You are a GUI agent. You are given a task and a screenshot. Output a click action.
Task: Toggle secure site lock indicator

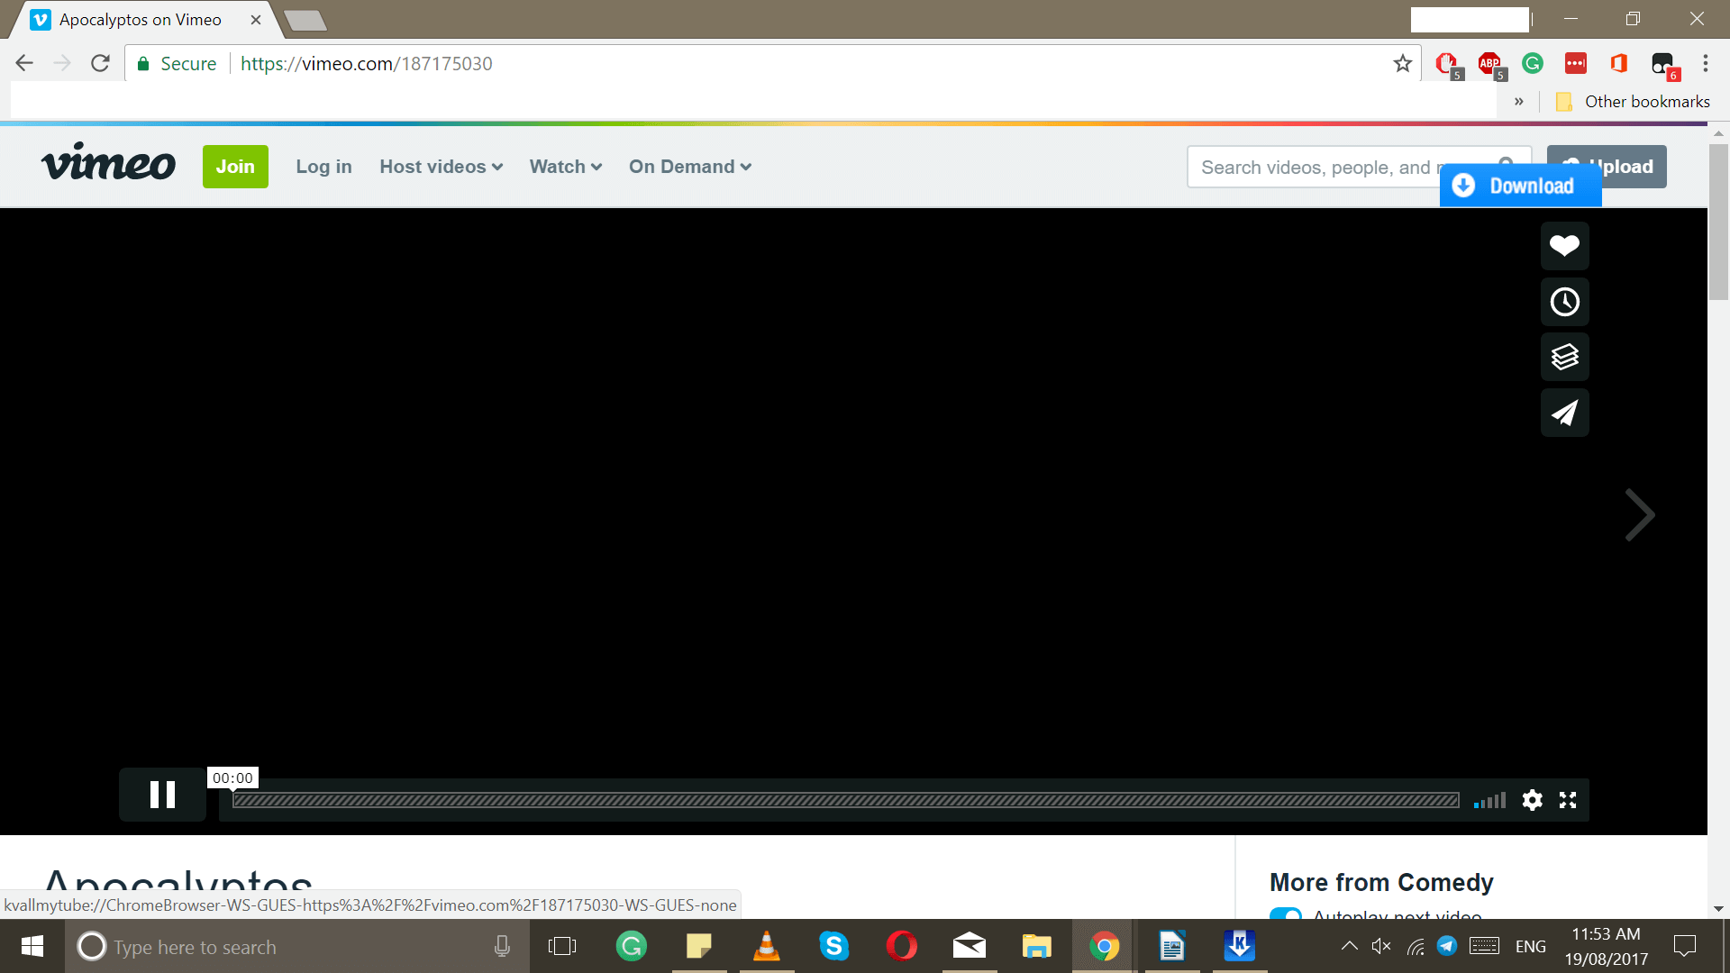coord(144,64)
